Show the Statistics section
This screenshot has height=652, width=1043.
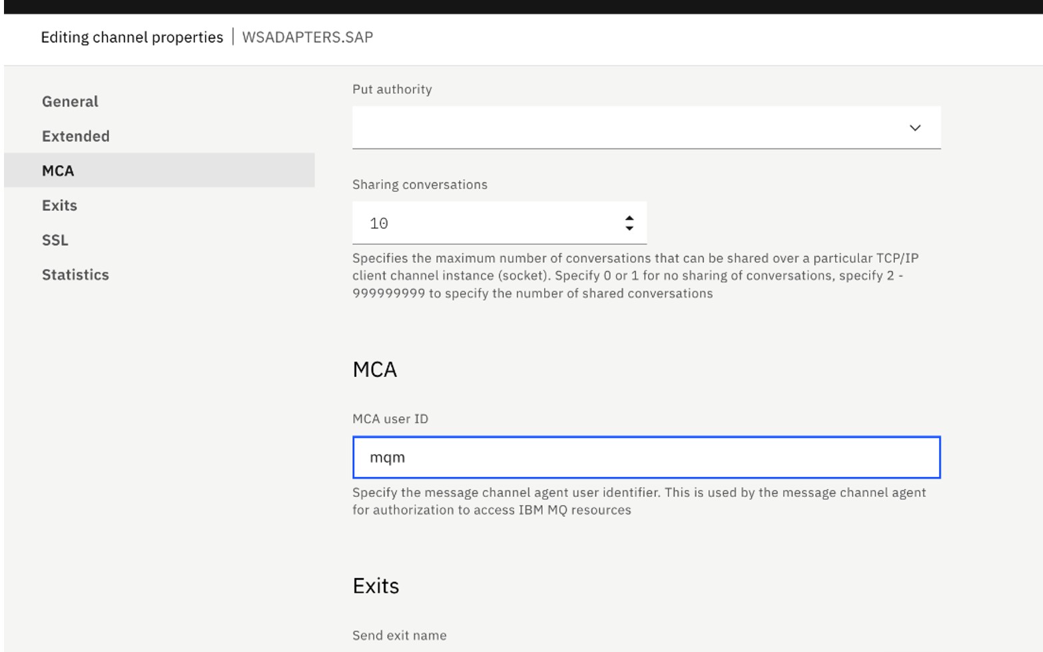click(75, 274)
